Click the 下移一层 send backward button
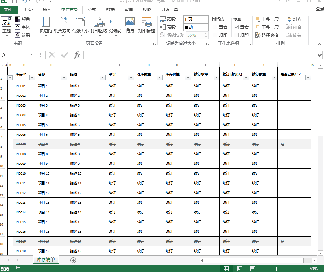This screenshot has width=324, height=272. point(267,27)
